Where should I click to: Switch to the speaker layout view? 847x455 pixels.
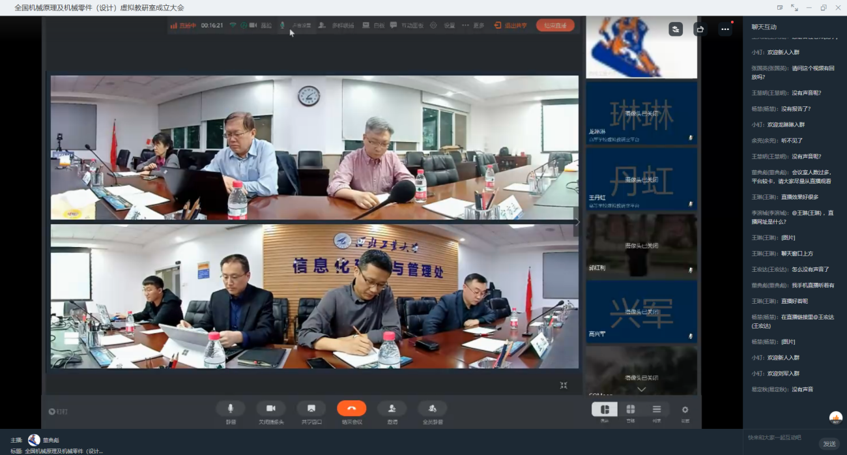pos(605,409)
